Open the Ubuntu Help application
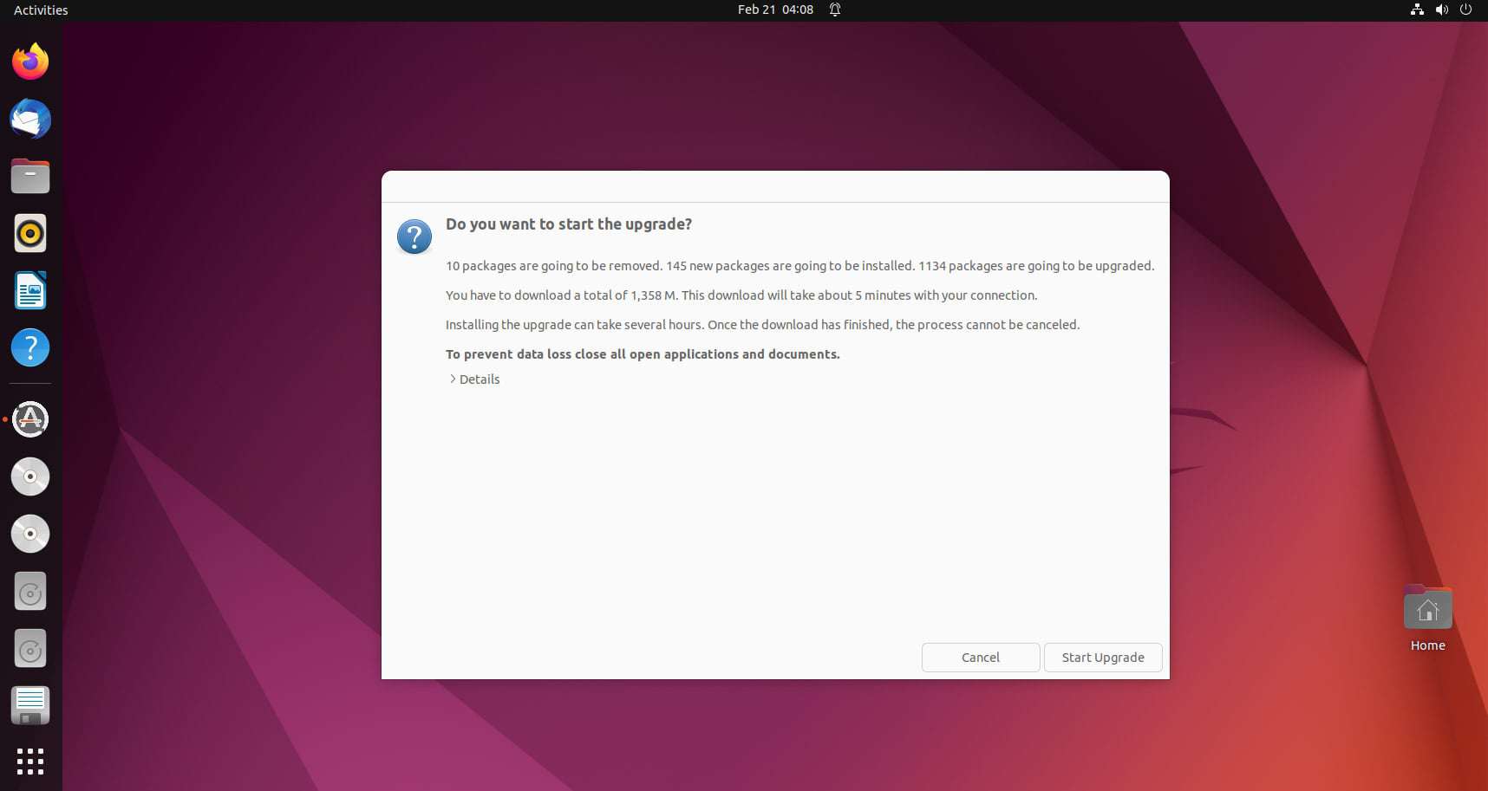The image size is (1488, 791). click(x=29, y=347)
